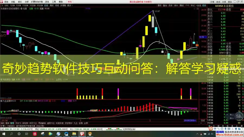Click the 另存为 save-as button

click(18, 123)
